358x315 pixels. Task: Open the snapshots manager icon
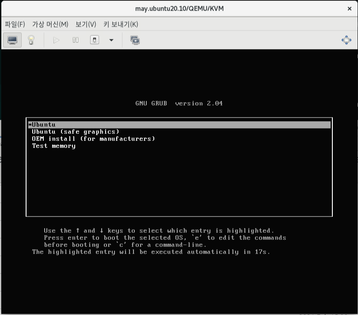click(x=135, y=40)
